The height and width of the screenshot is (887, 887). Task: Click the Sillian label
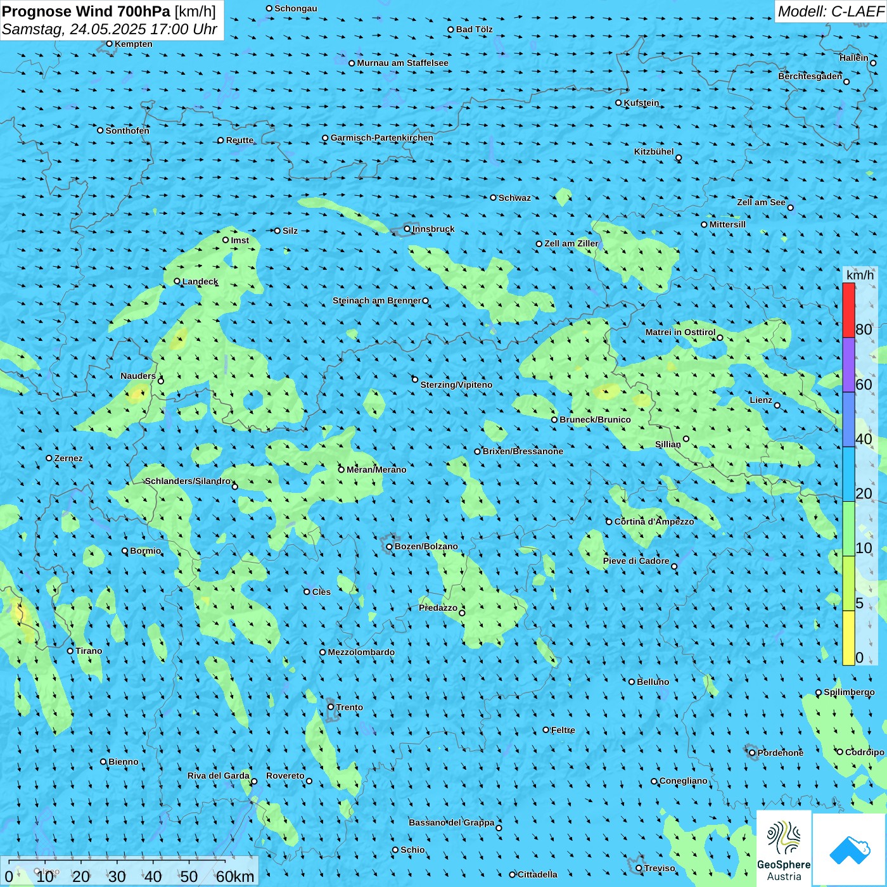[668, 444]
